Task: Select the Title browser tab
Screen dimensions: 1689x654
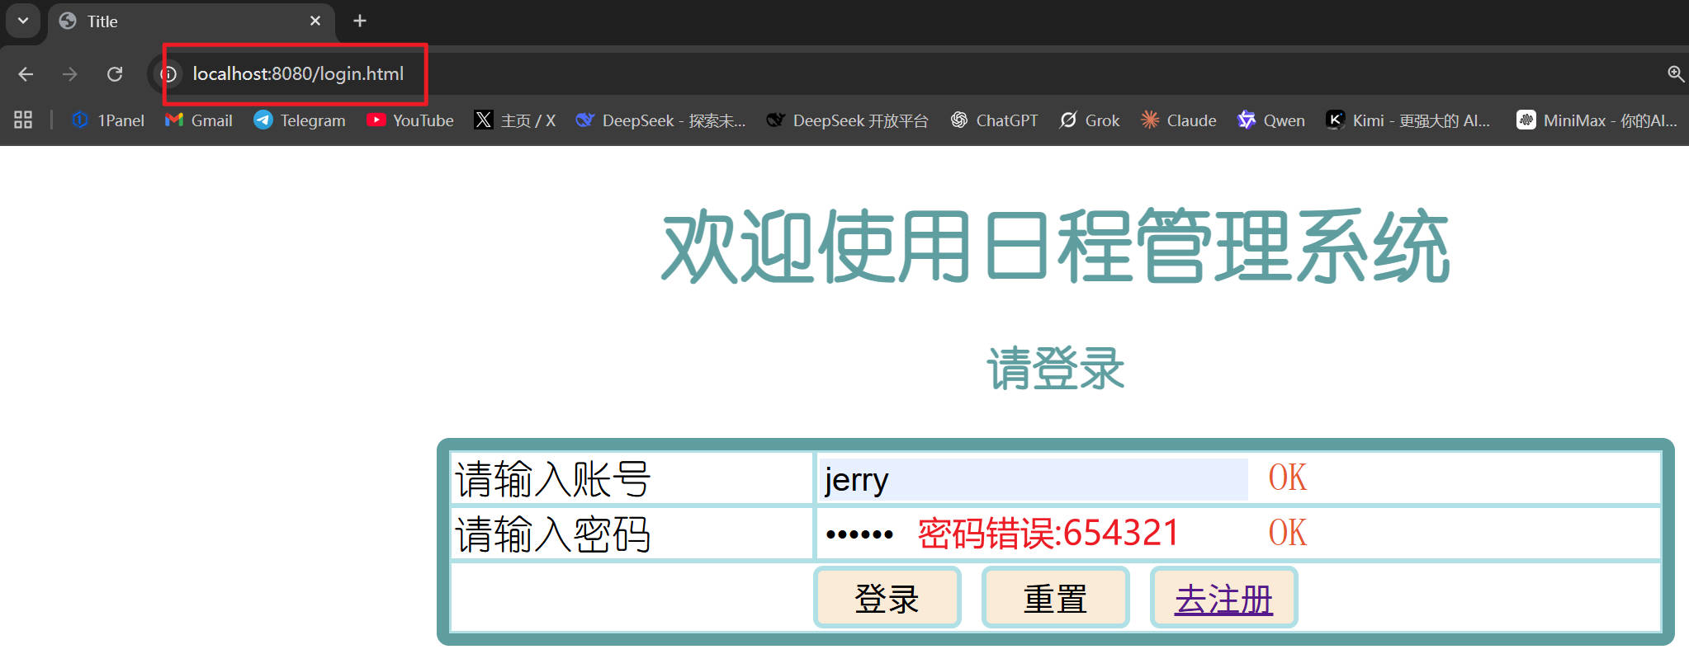Action: click(192, 21)
